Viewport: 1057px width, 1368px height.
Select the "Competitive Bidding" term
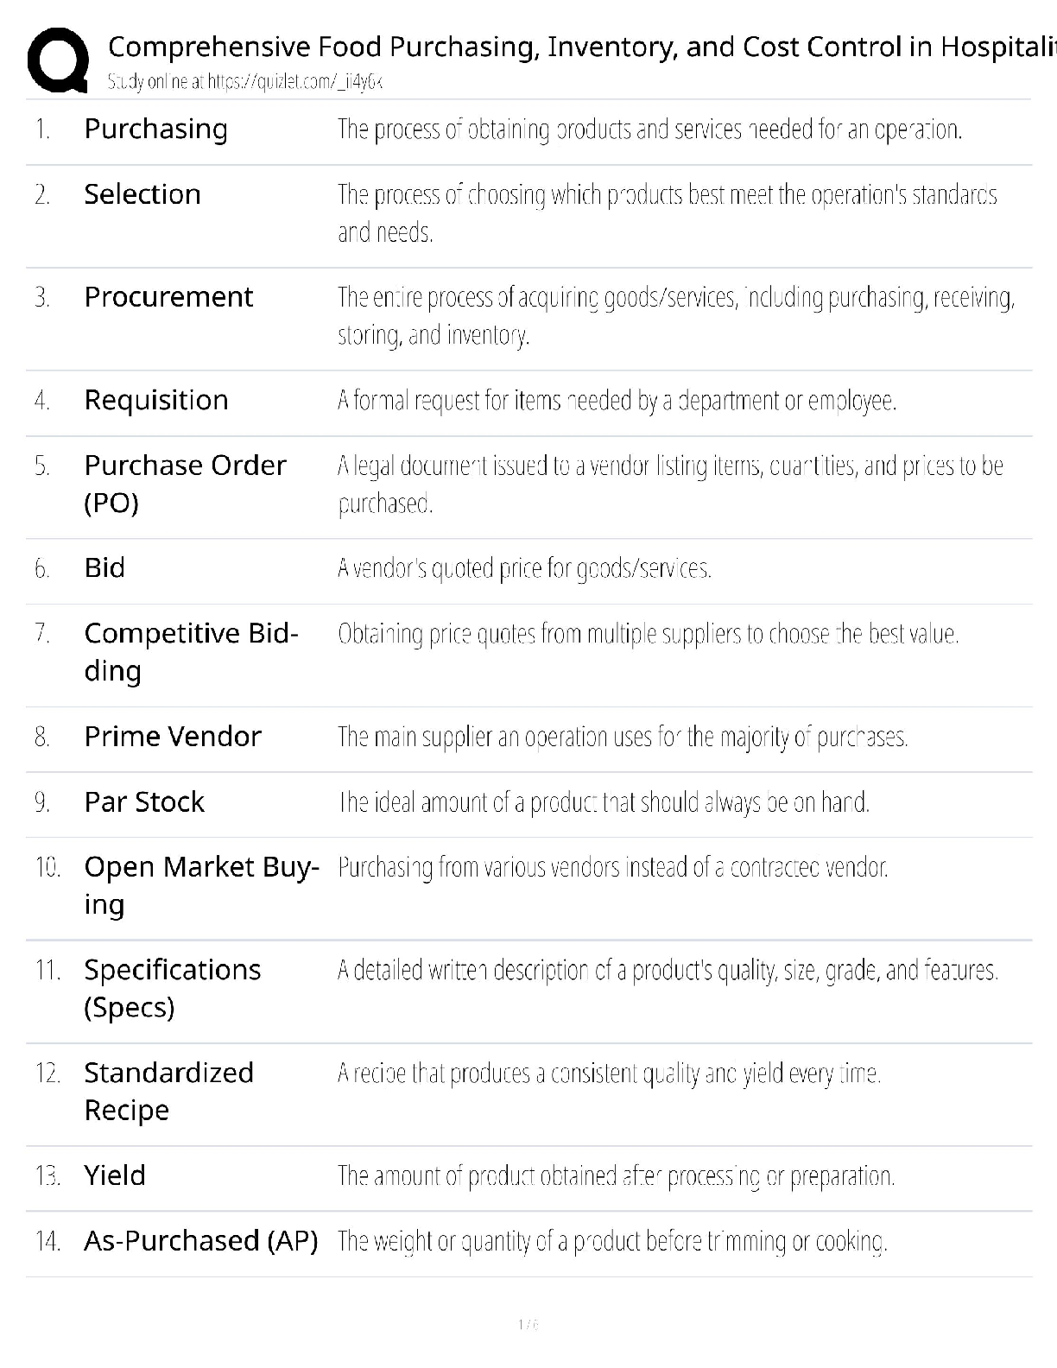point(191,652)
